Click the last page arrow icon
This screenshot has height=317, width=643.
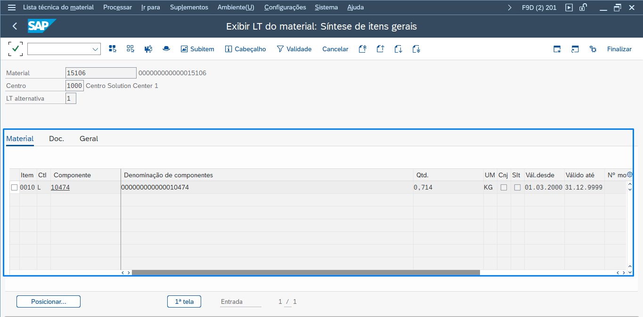coord(416,49)
